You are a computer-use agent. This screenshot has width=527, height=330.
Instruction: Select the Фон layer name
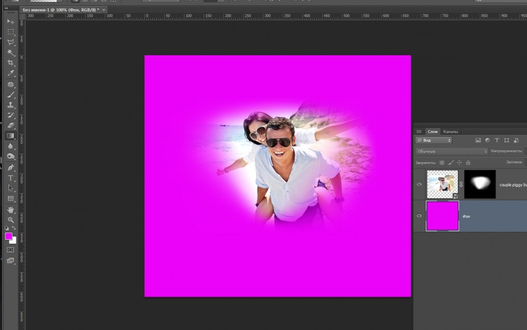pos(466,216)
